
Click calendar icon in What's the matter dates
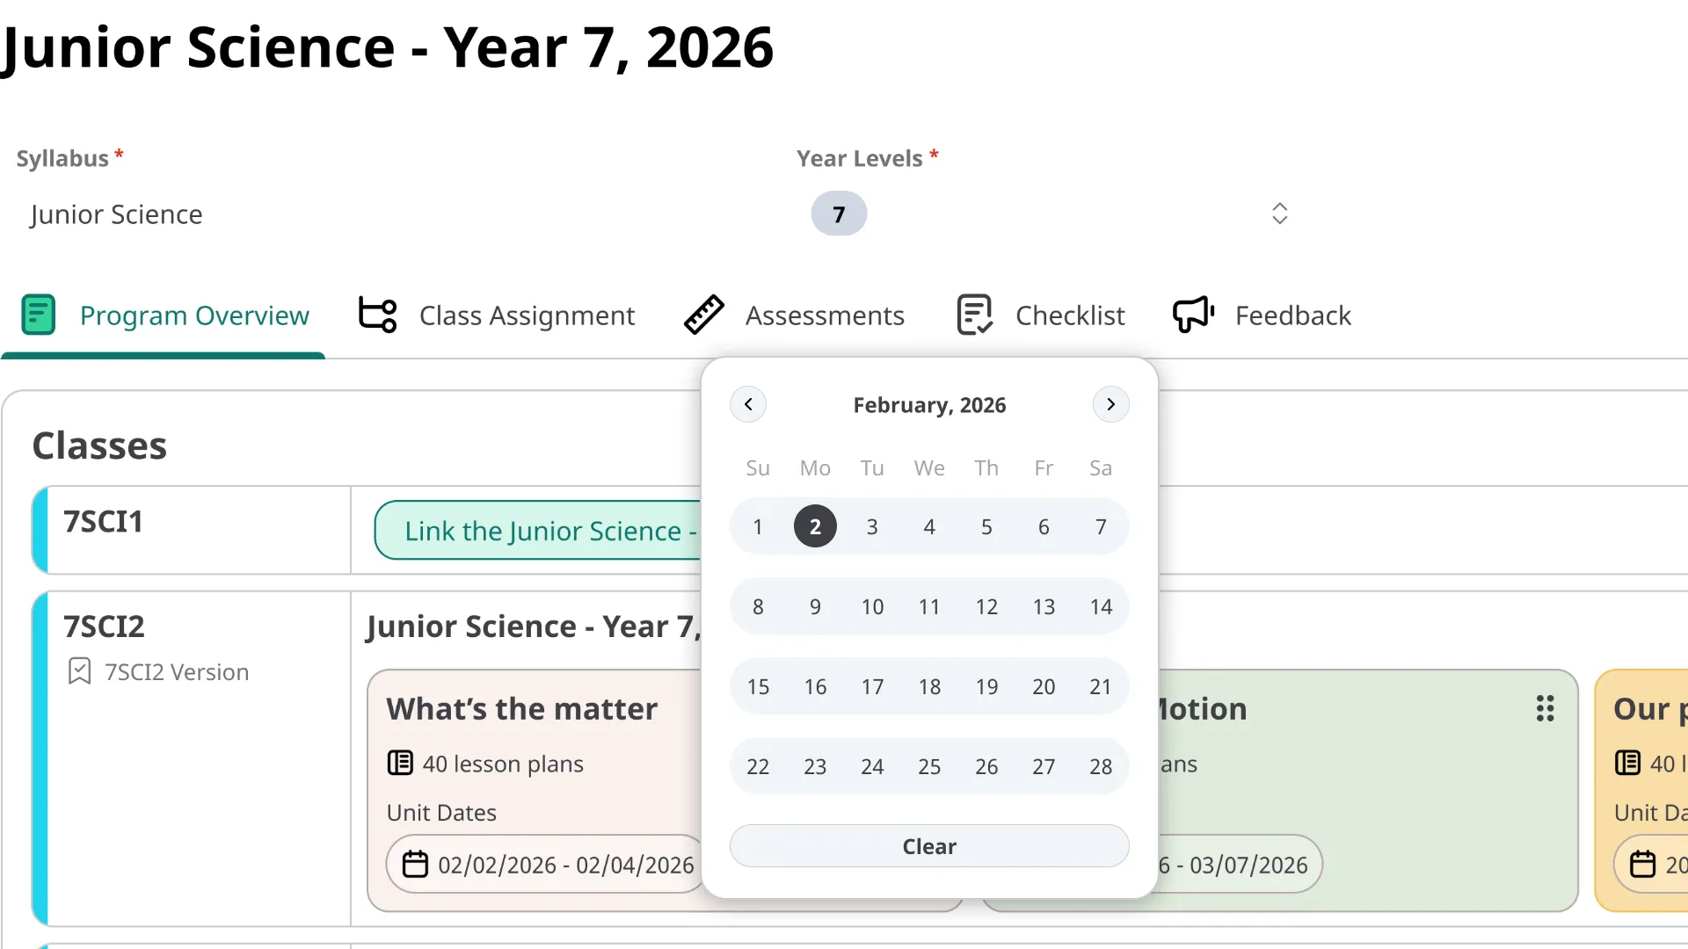[415, 865]
